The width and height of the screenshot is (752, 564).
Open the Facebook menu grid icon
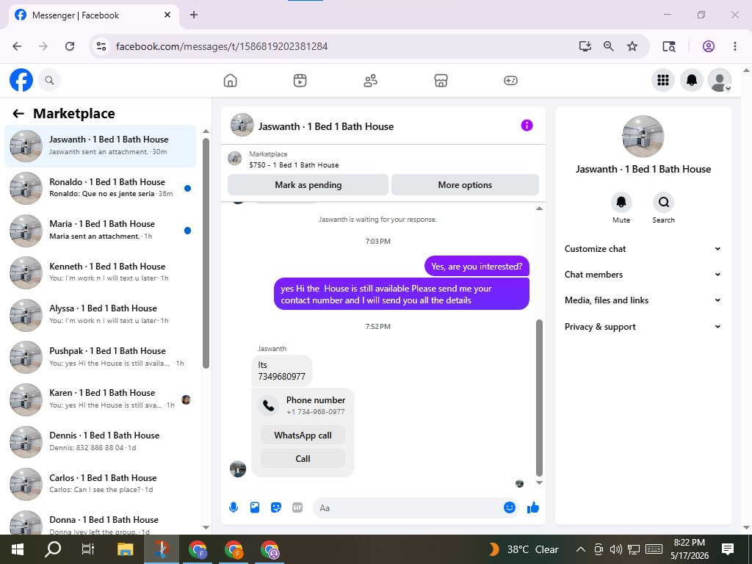(663, 80)
